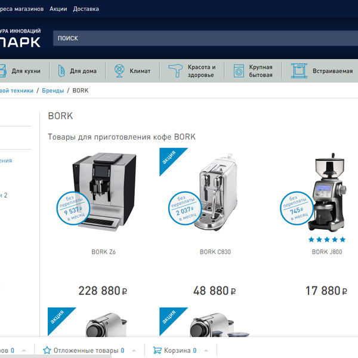The height and width of the screenshot is (358, 358).
Task: Click the iron icon for Для дома
Action: click(x=61, y=71)
